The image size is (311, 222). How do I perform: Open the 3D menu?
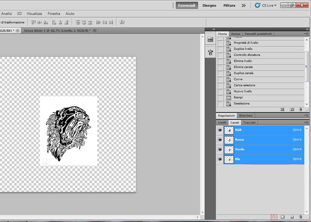[x=19, y=13]
